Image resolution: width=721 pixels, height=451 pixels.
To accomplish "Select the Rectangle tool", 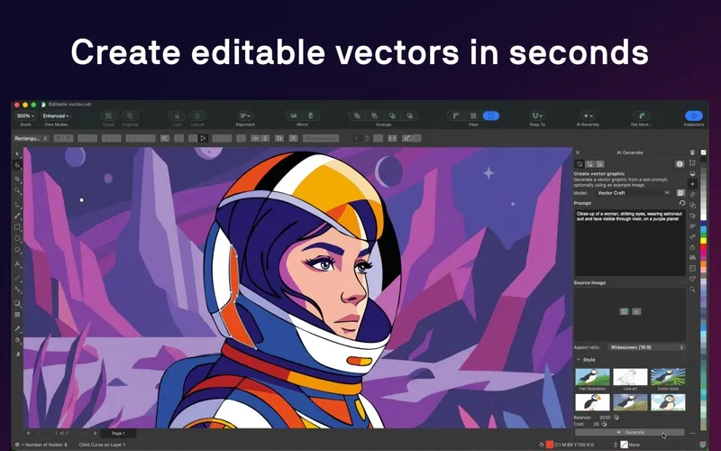I will click(x=17, y=227).
